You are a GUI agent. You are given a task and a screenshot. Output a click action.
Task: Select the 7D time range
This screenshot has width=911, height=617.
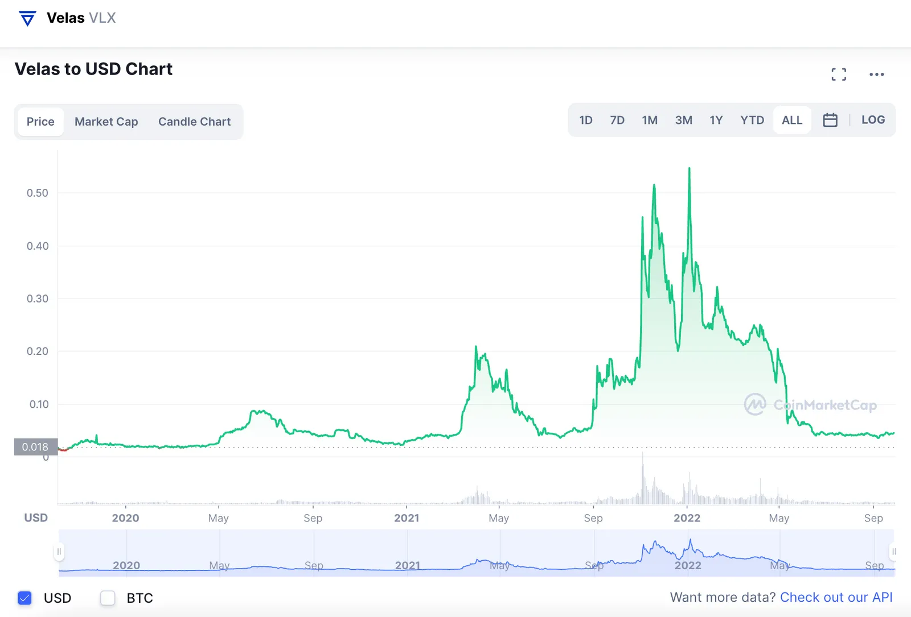point(617,120)
